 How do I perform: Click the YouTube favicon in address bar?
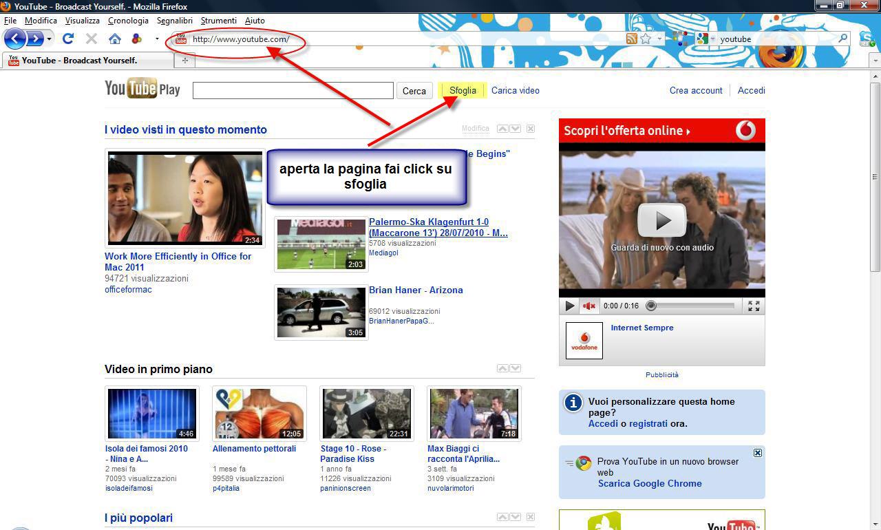pos(181,39)
